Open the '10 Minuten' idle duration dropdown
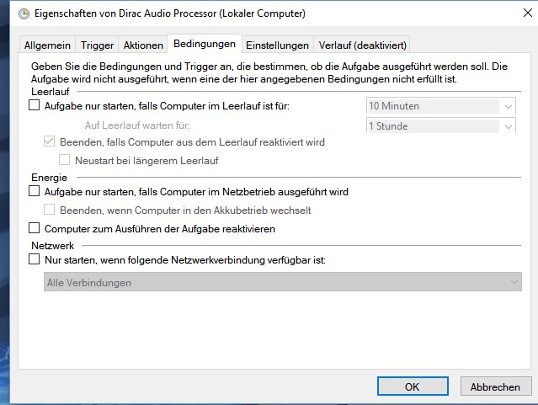This screenshot has width=538, height=405. point(441,106)
